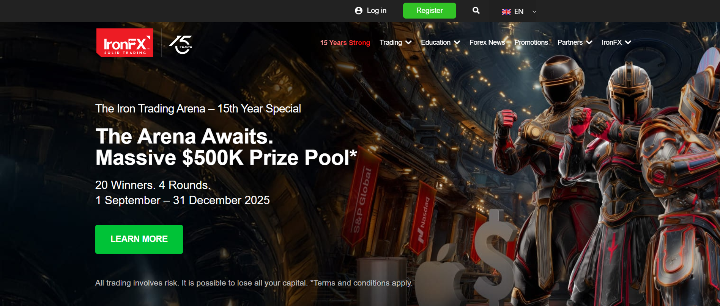Image resolution: width=720 pixels, height=306 pixels.
Task: Click the Log in link
Action: (x=377, y=11)
